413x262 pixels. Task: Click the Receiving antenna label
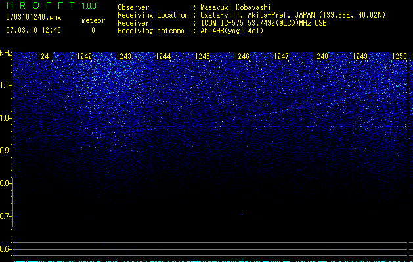151,31
